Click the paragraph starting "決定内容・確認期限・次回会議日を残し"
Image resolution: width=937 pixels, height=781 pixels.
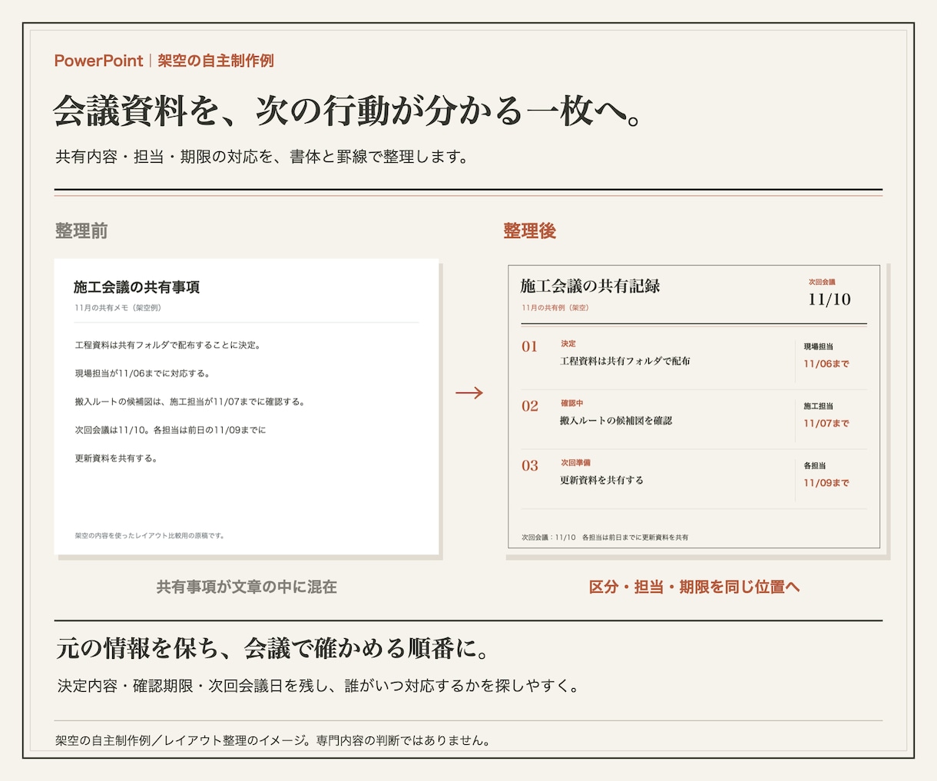(318, 686)
